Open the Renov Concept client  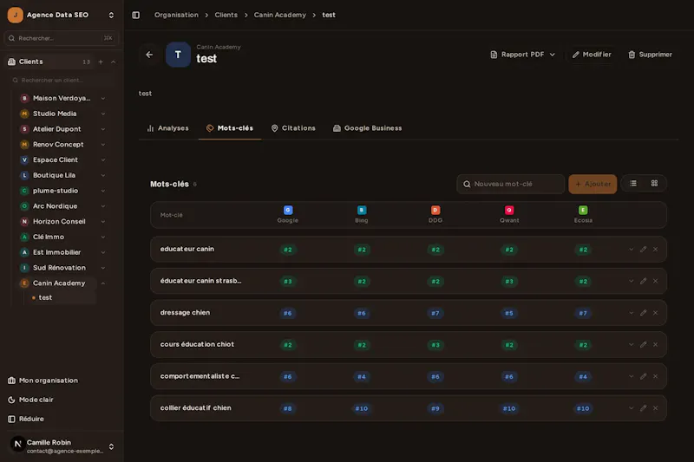point(58,145)
